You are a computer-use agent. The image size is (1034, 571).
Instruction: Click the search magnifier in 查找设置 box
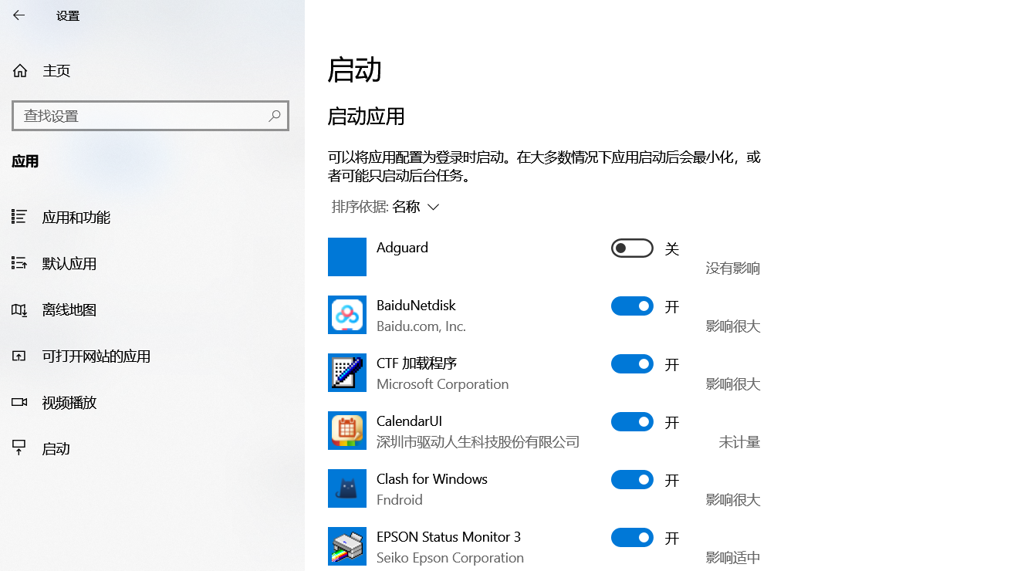coord(274,116)
